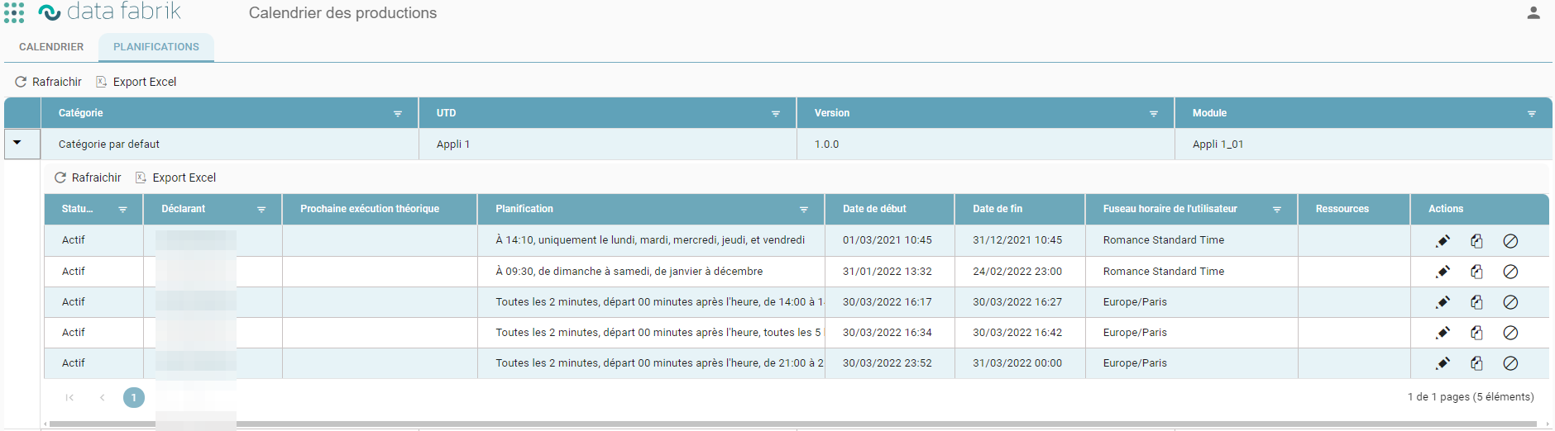The height and width of the screenshot is (431, 1555).
Task: Open the apps grid menu icon
Action: pyautogui.click(x=14, y=12)
